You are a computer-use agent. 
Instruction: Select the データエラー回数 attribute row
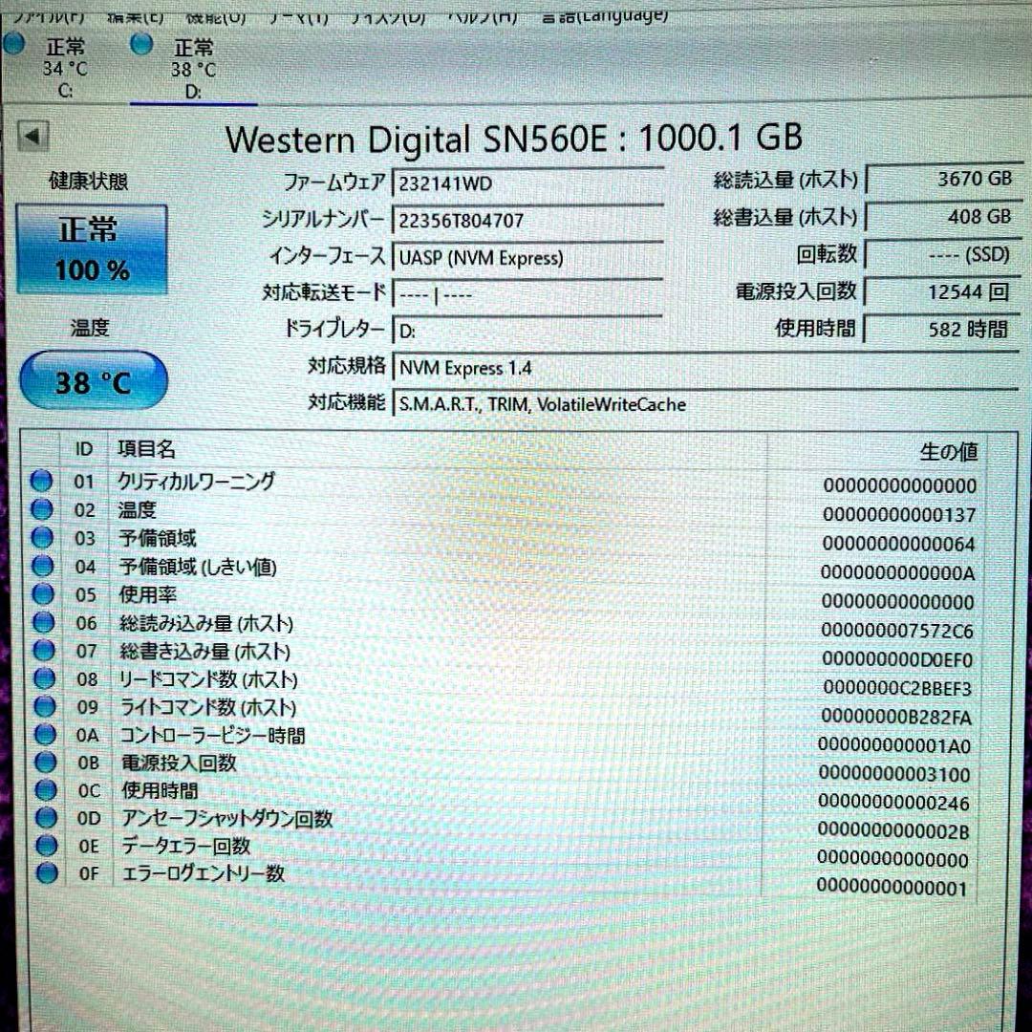coord(185,847)
